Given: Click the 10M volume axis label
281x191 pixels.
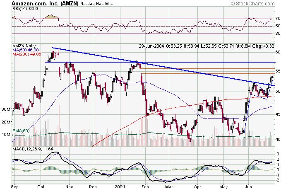Looking at the screenshot, I should click(6, 134).
